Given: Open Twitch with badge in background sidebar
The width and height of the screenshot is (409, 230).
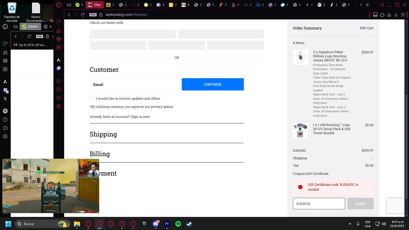Looking at the screenshot, I should coord(5,90).
